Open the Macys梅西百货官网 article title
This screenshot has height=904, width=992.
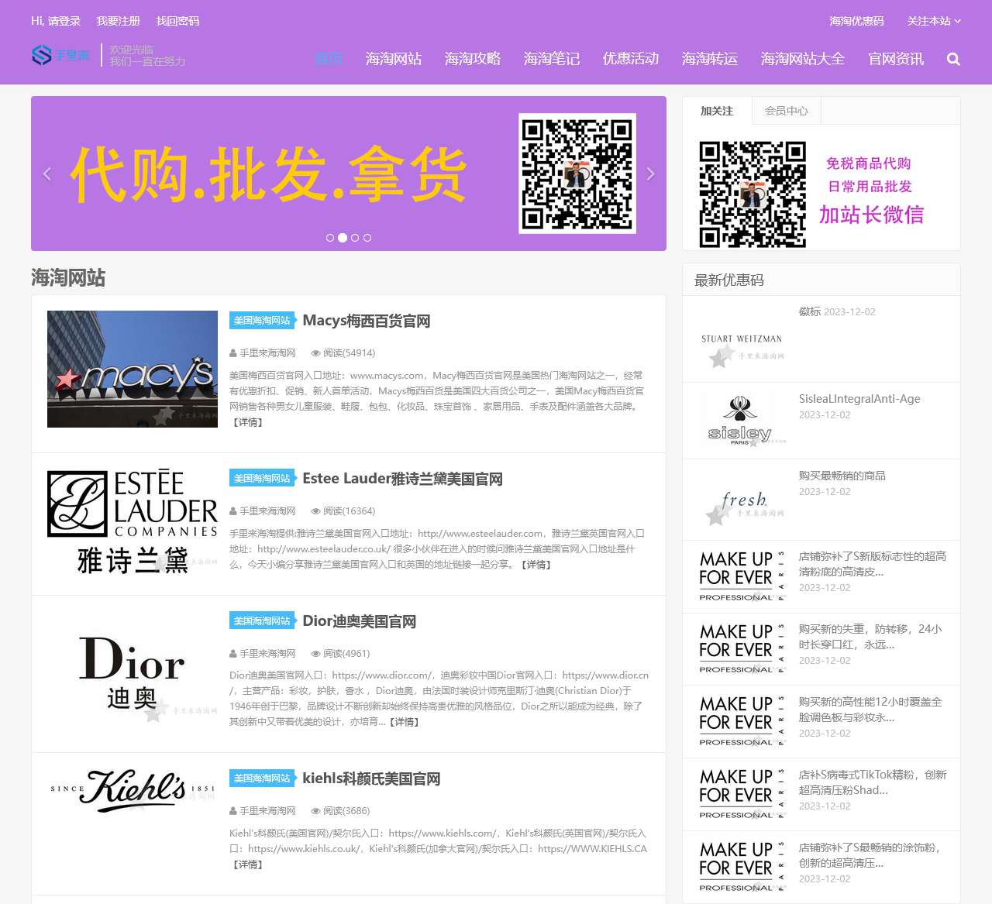[x=367, y=321]
